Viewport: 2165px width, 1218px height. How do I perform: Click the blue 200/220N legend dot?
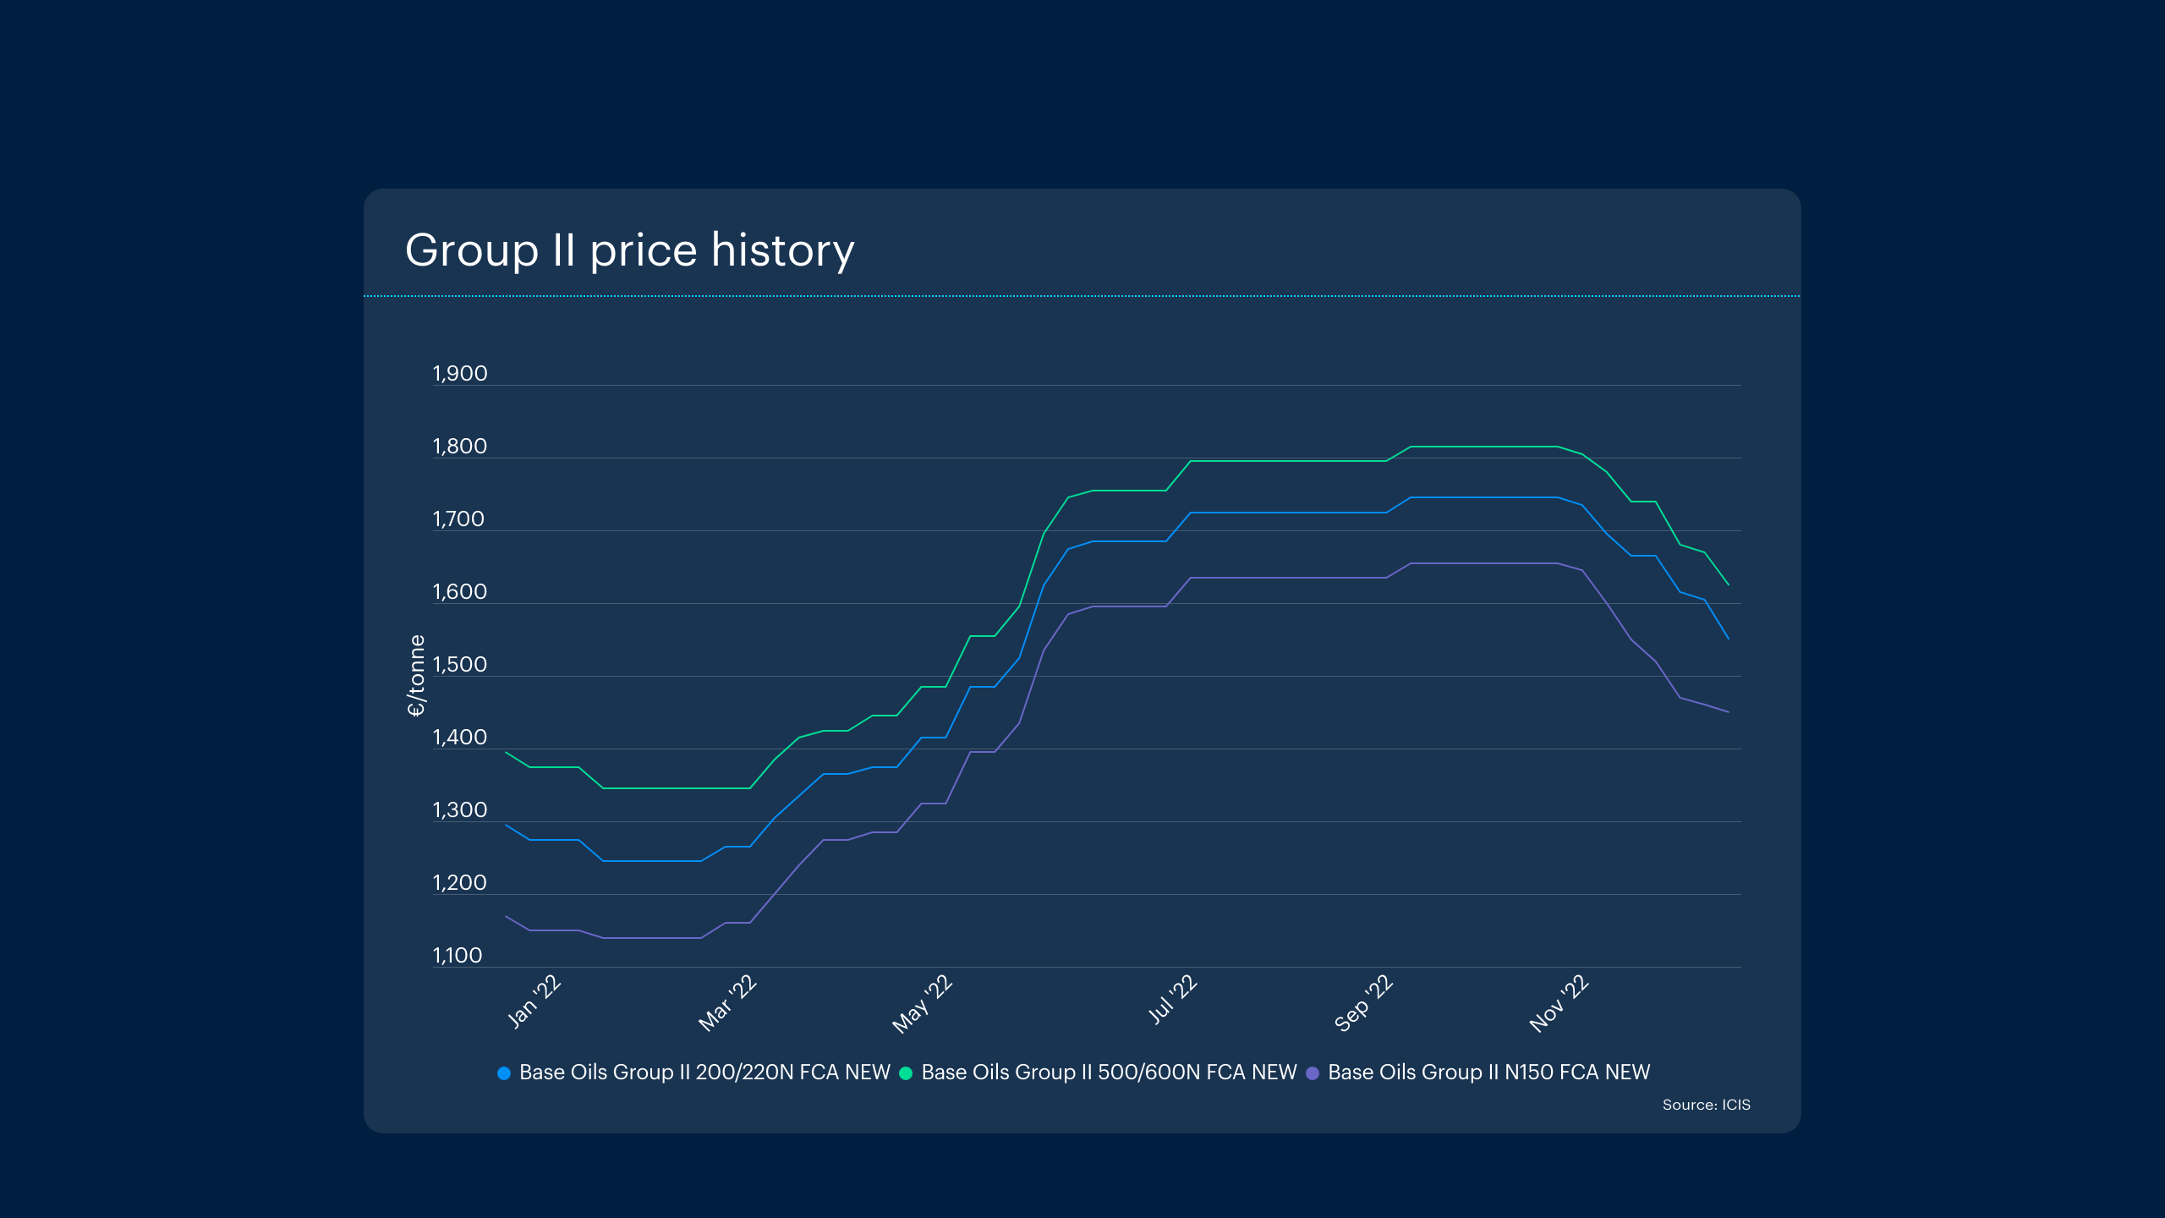504,1073
